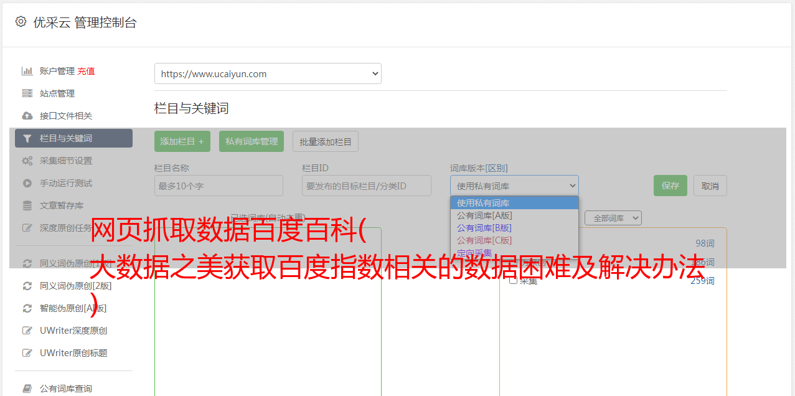Open the 全部词库 filter dropdown

click(613, 218)
